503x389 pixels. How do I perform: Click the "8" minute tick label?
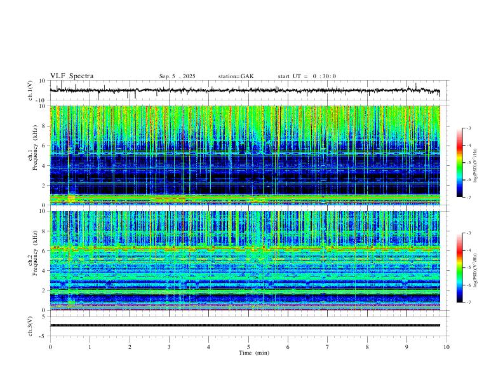(x=367, y=347)
